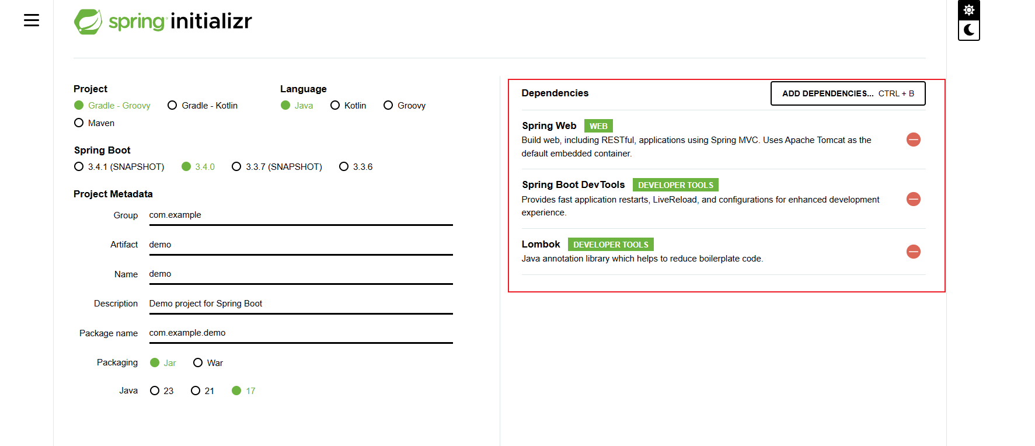Click the Spring Web dependency title
The height and width of the screenshot is (446, 1035).
[549, 126]
